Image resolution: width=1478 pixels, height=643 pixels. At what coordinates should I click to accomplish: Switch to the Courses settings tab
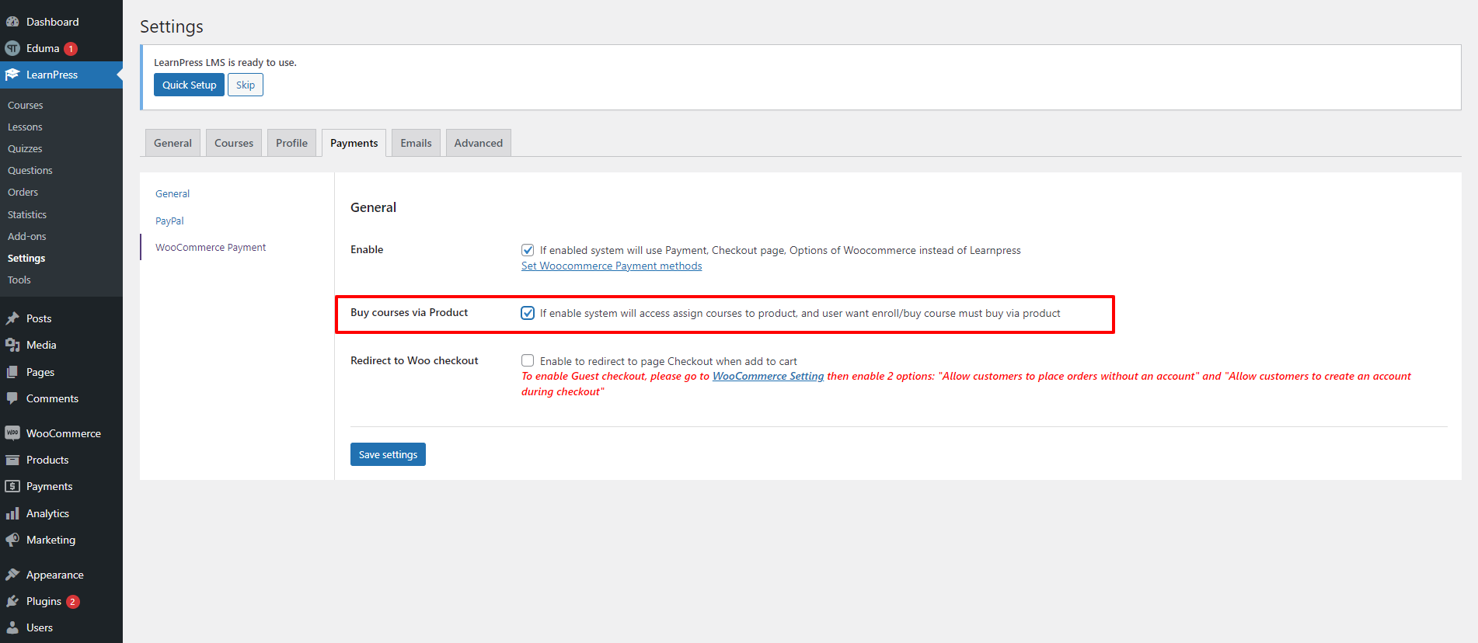pyautogui.click(x=234, y=143)
